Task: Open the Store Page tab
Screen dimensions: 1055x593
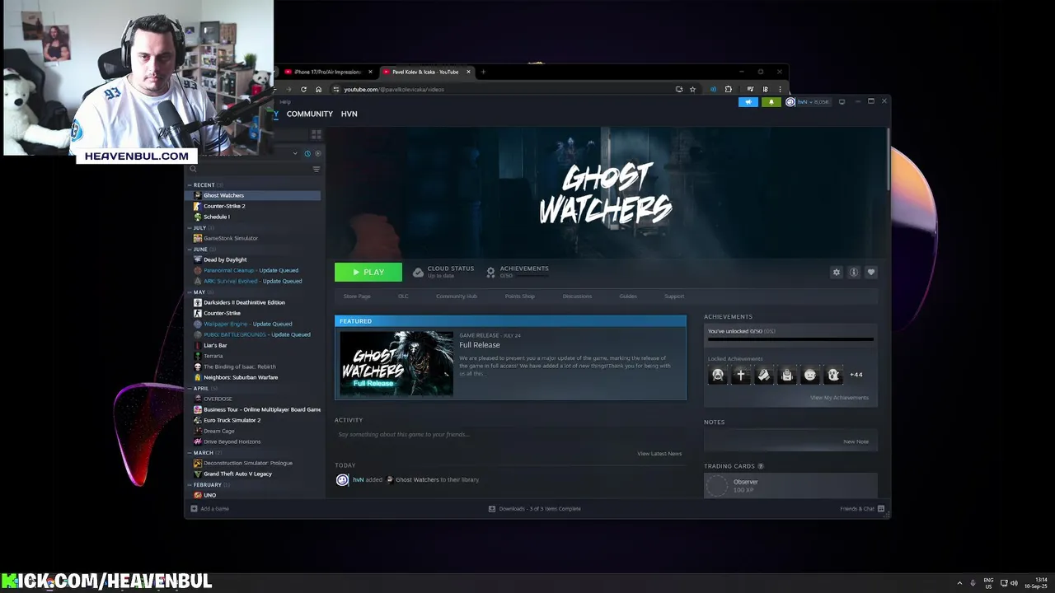Action: click(x=357, y=296)
